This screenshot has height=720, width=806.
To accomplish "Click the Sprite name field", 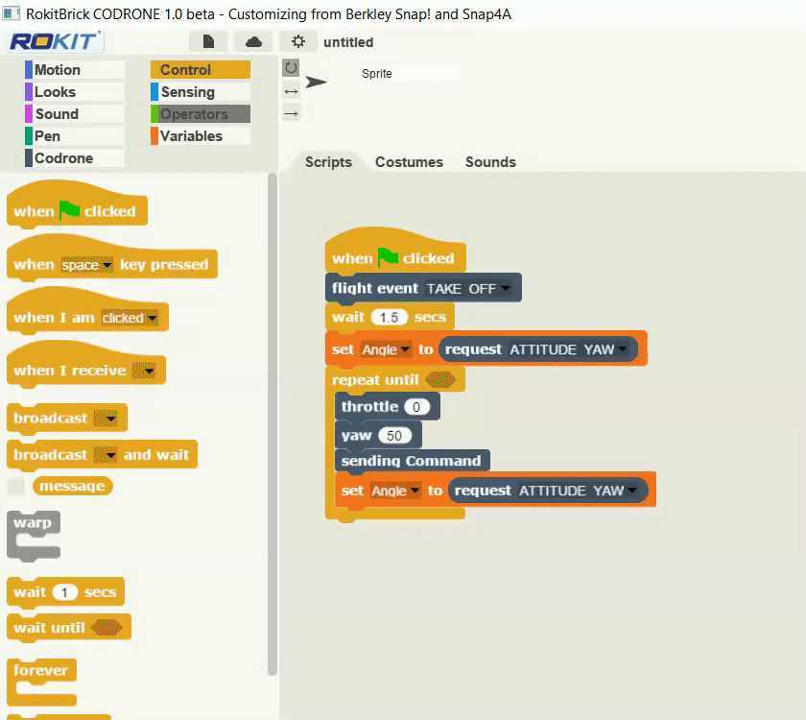I will 409,74.
